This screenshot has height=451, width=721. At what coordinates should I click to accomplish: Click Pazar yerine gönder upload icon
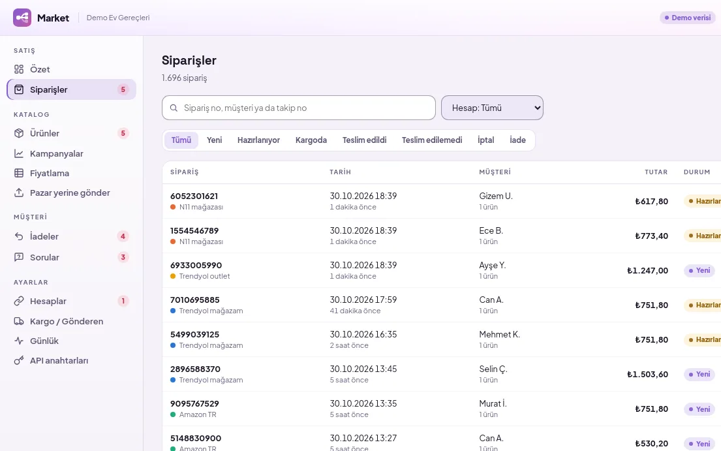[19, 193]
